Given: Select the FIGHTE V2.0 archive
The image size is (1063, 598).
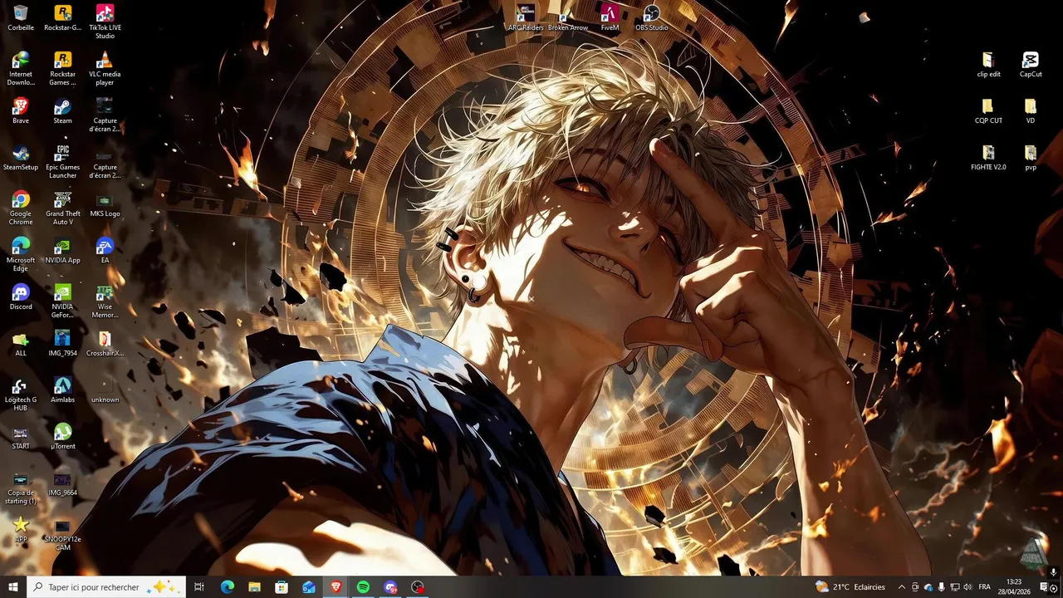Looking at the screenshot, I should [x=988, y=158].
